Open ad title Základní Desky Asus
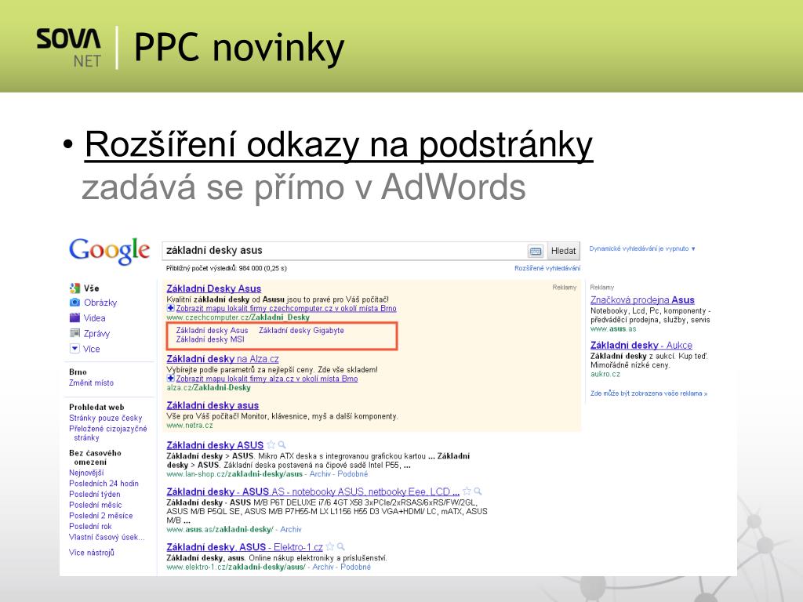Screen dimensions: 803x602 coord(213,288)
